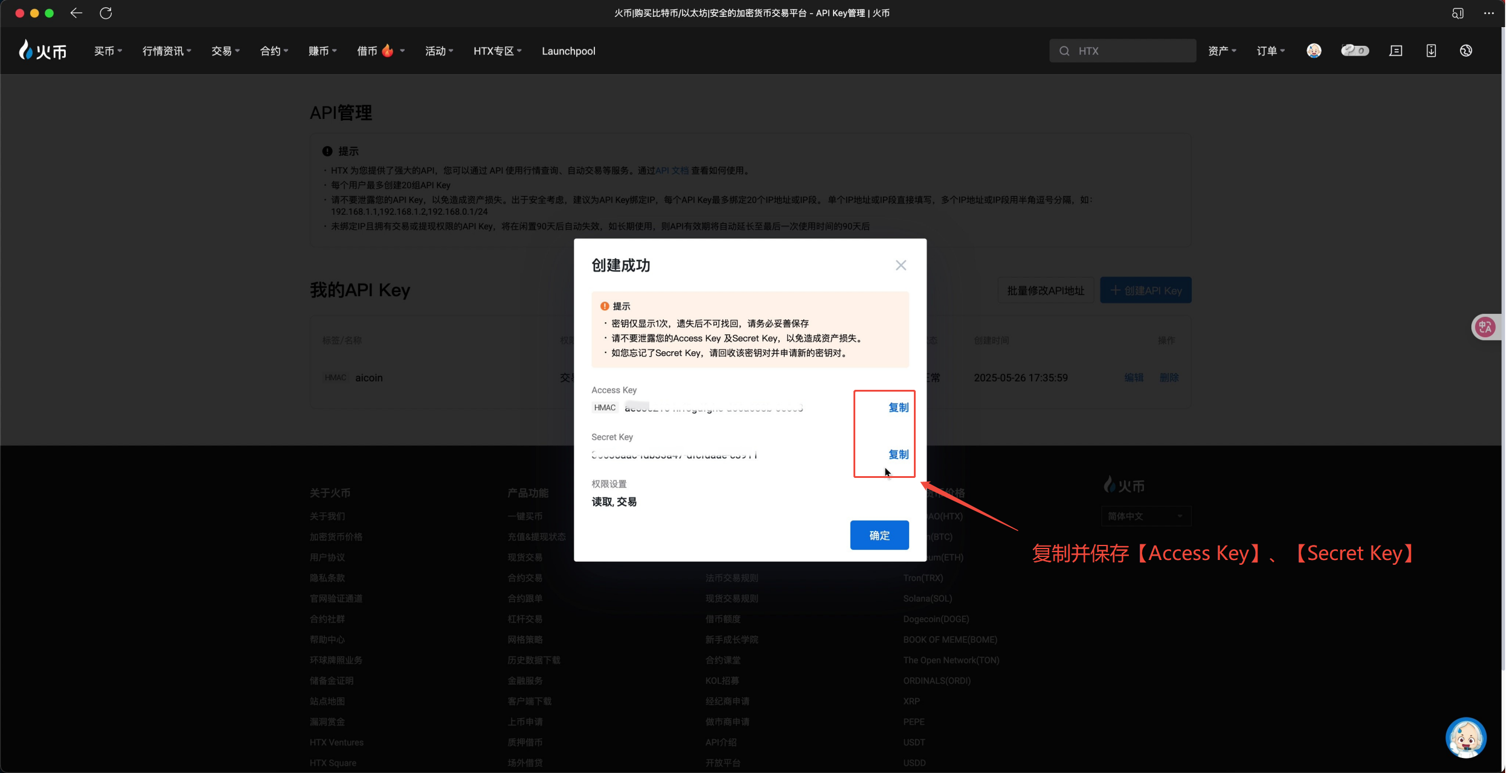Screen dimensions: 1507x773
Task: Click the macOS red close window button
Action: pyautogui.click(x=19, y=13)
